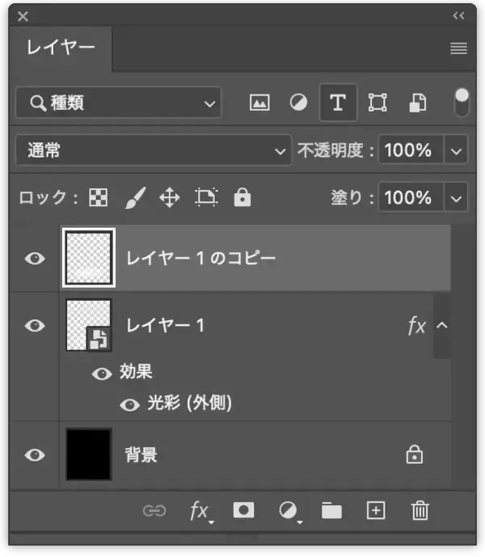Select layer named レイヤー 1 のコピー
Screen dimensions: 485x557
tap(200, 258)
